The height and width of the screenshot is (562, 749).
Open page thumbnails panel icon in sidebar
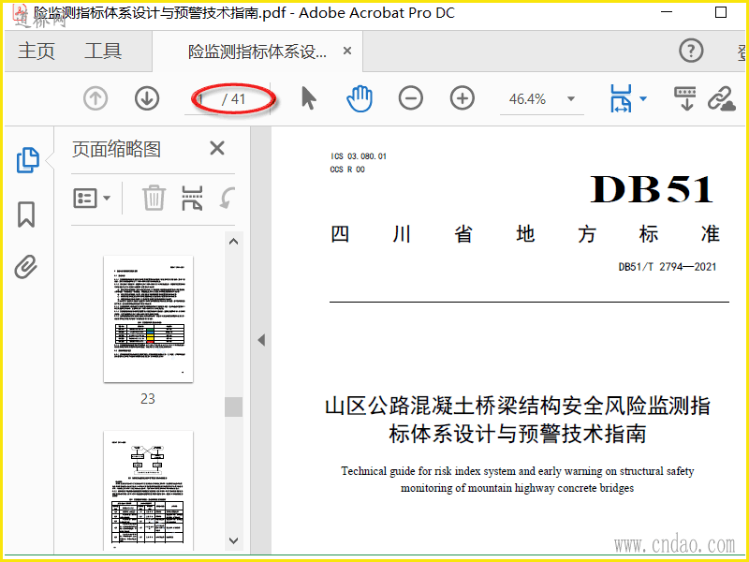pyautogui.click(x=27, y=159)
